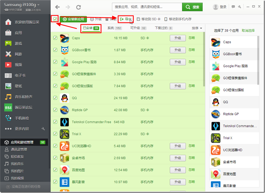Click the 百度地图 icon in the list
265x193 pixels.
click(65, 170)
